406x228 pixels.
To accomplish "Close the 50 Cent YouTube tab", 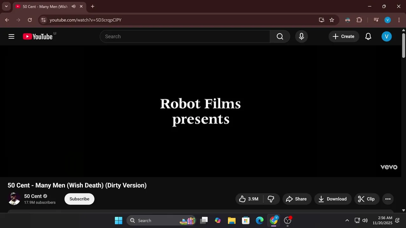I will point(81,6).
